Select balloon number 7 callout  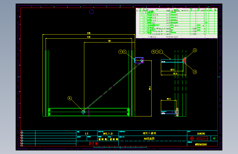point(120,52)
